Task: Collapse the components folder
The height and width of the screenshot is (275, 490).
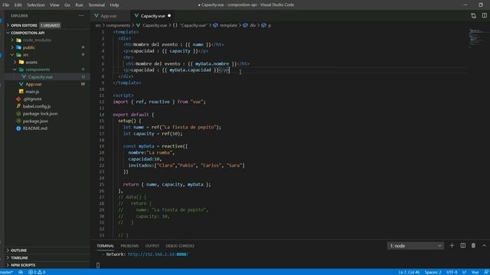Action: pyautogui.click(x=38, y=70)
